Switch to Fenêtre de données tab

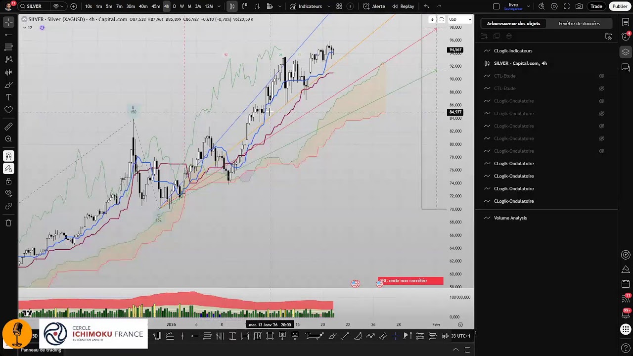(579, 23)
